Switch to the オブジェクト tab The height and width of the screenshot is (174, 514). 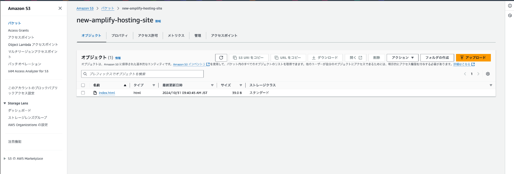tap(91, 36)
